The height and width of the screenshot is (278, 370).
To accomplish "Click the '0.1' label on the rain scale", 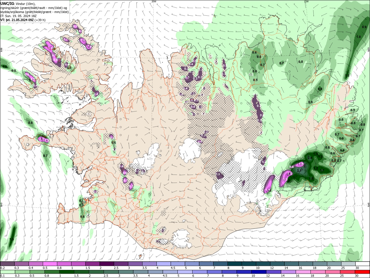I will tap(2, 276).
